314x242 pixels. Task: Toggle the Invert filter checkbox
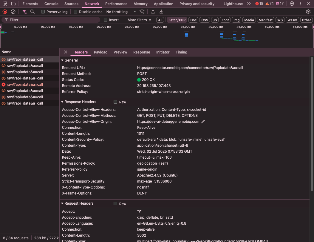pyautogui.click(x=106, y=20)
